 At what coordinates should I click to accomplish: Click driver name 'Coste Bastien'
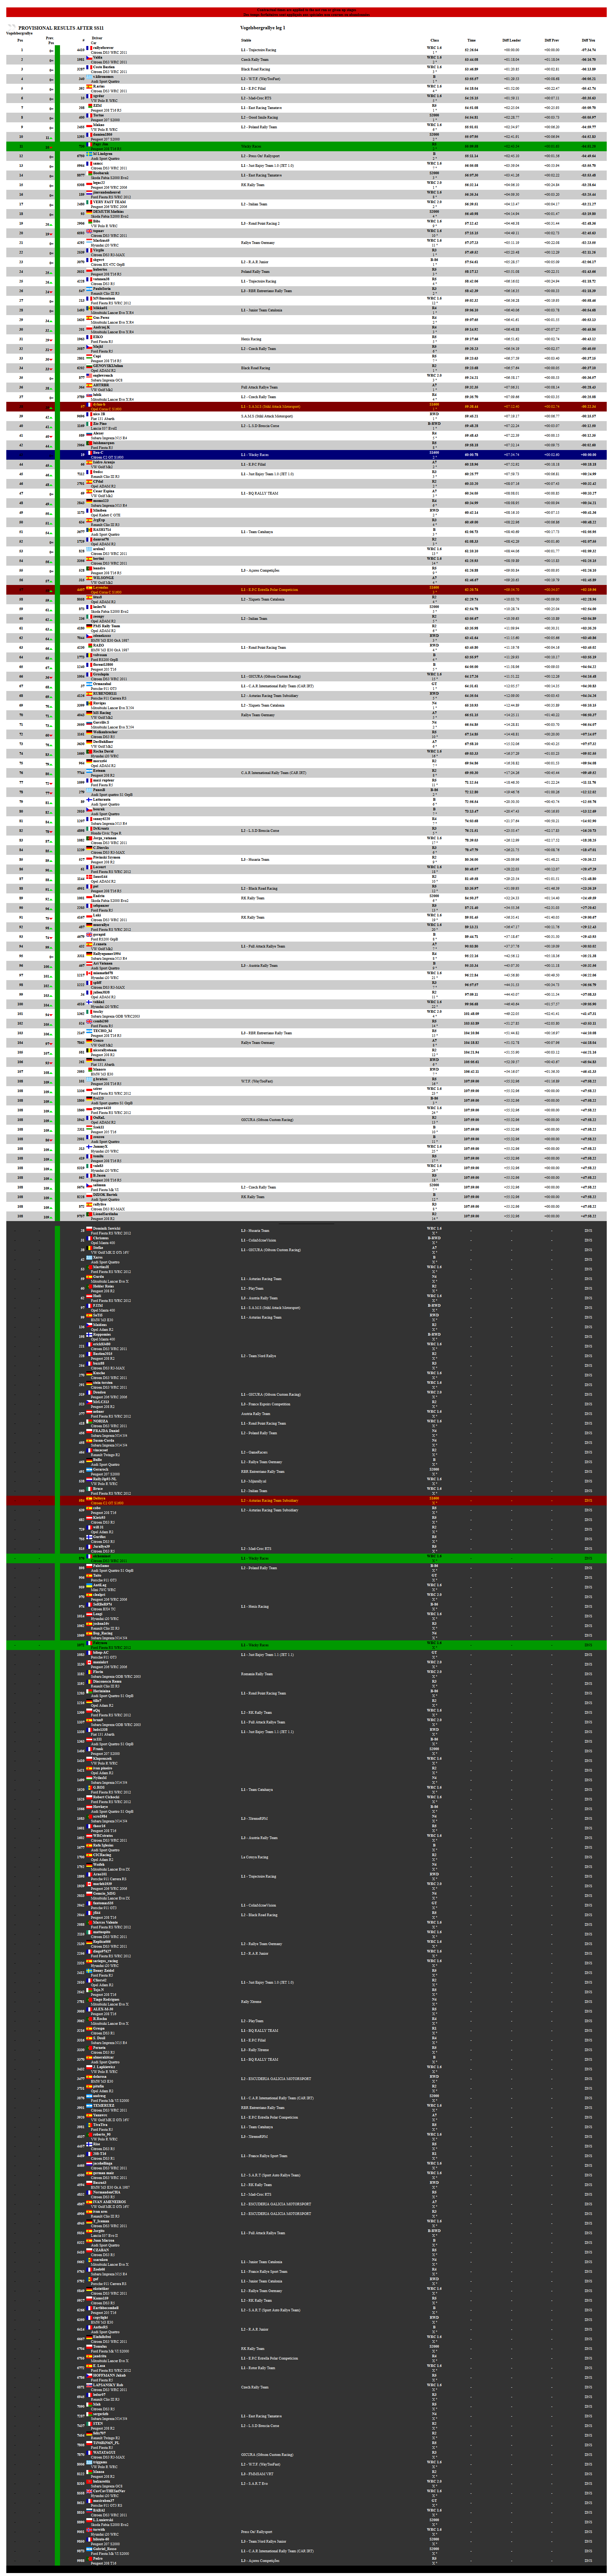tap(105, 67)
